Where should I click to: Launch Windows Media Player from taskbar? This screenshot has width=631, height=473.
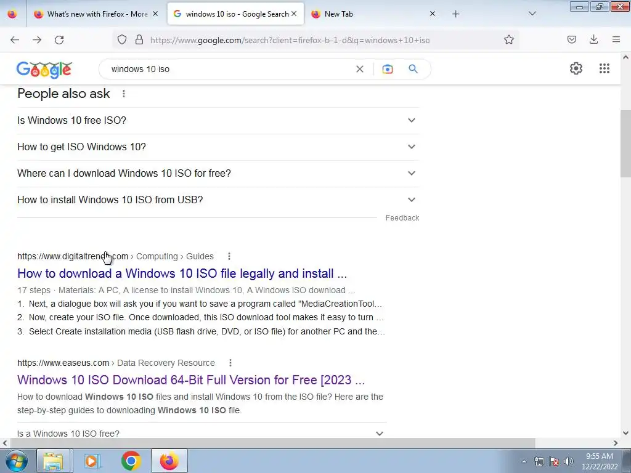click(x=92, y=461)
